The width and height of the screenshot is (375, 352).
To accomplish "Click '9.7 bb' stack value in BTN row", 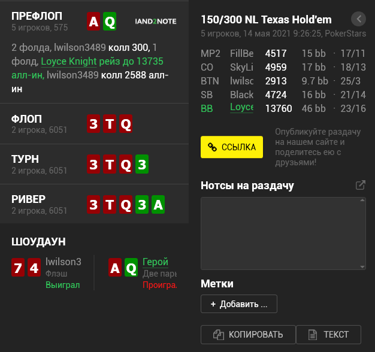I will pos(314,81).
